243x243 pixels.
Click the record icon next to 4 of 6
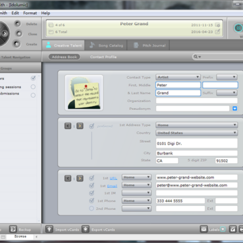pyautogui.click(x=51, y=25)
